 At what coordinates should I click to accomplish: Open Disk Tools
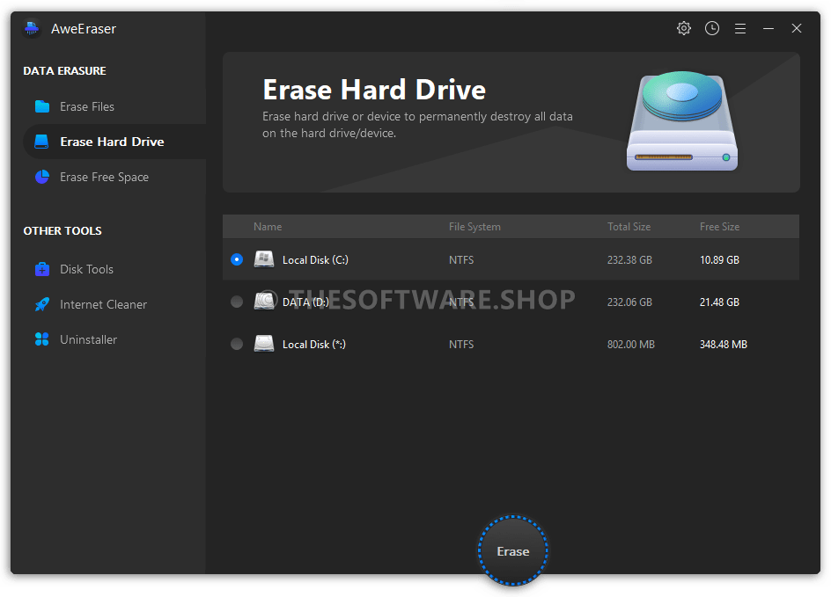click(x=114, y=269)
